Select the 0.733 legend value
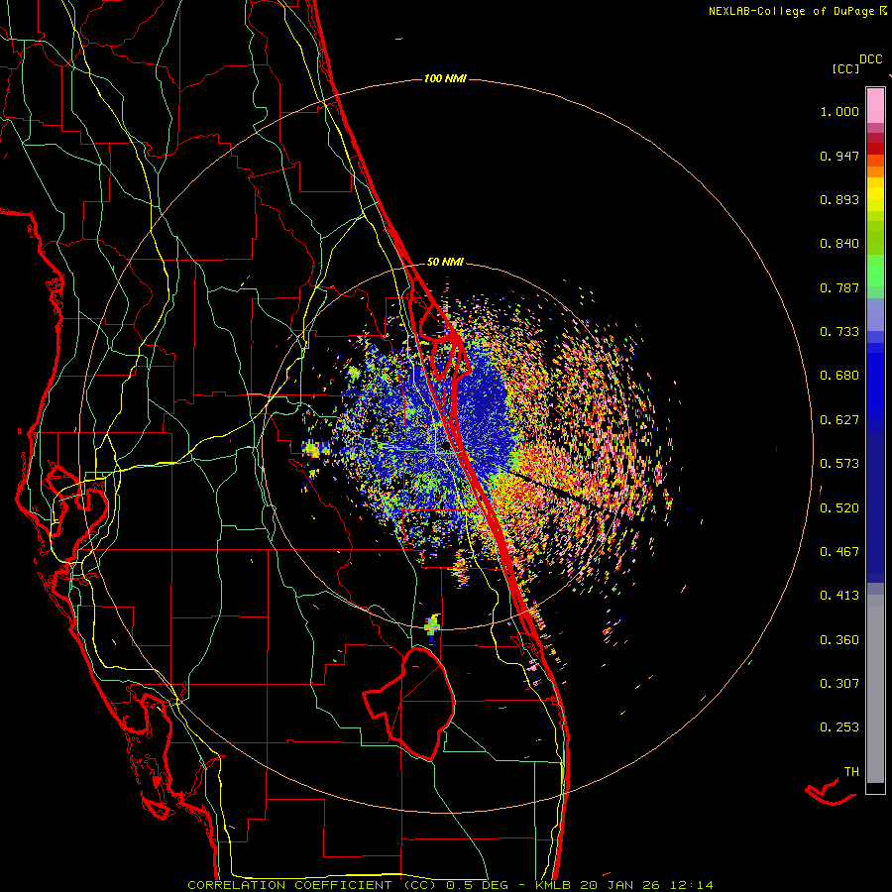 (839, 332)
